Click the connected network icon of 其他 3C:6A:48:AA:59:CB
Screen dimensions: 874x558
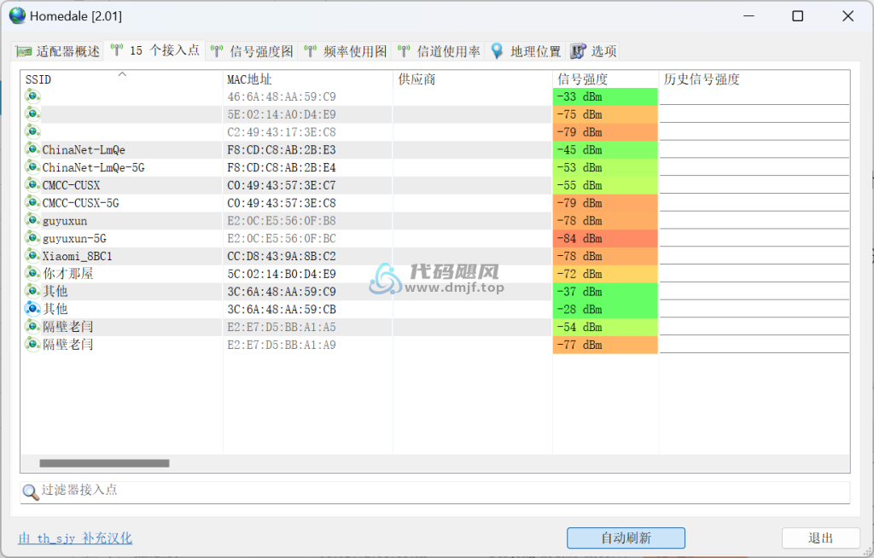click(x=33, y=309)
